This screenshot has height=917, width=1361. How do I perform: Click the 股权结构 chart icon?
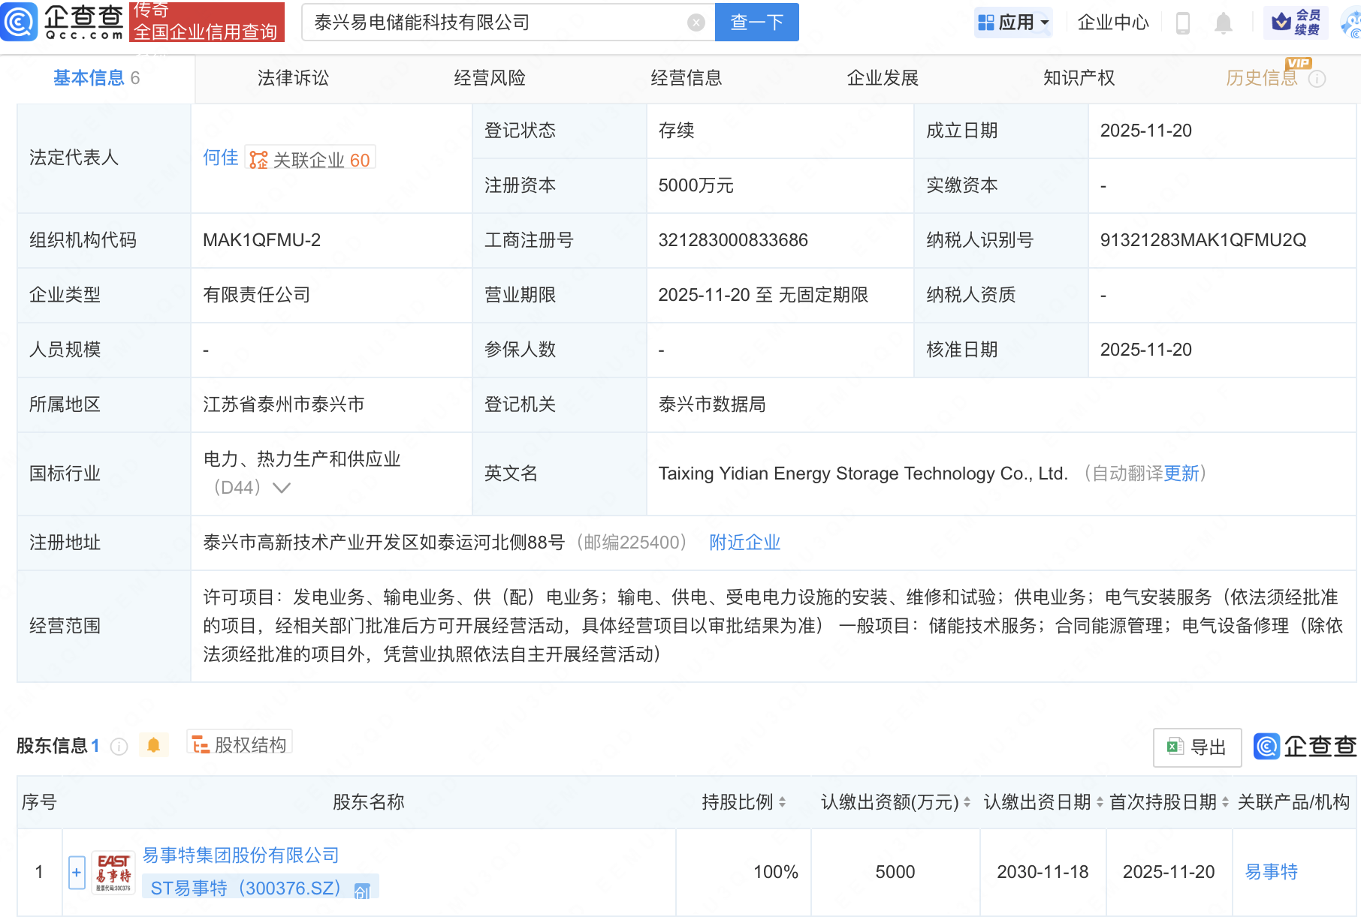[200, 744]
